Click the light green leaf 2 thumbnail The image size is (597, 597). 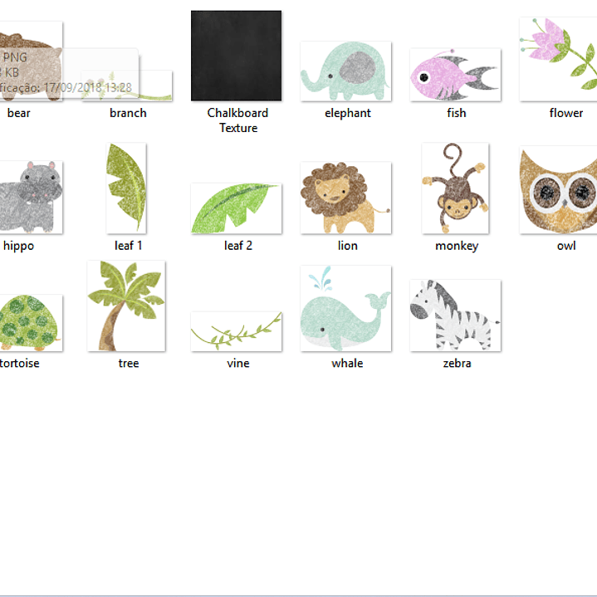click(x=237, y=208)
